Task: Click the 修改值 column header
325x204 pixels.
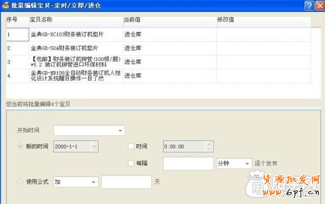Action: (263, 22)
